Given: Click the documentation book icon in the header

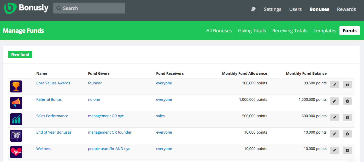Looking at the screenshot, I should coord(253,9).
